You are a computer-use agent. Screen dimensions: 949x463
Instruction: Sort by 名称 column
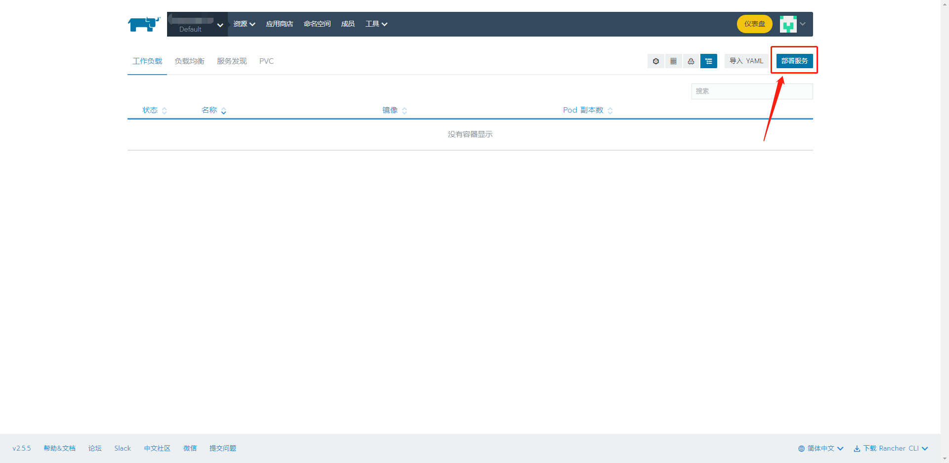click(214, 110)
